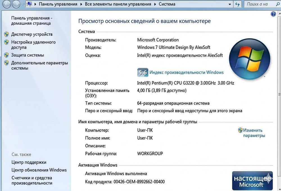The height and width of the screenshot is (191, 281).
Task: Click the 'настоящее Microsoft' genuine badge
Action: click(252, 181)
